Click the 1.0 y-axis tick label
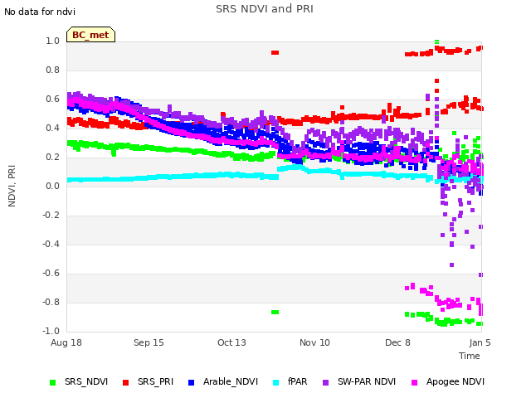This screenshot has height=398, width=531. coord(52,41)
